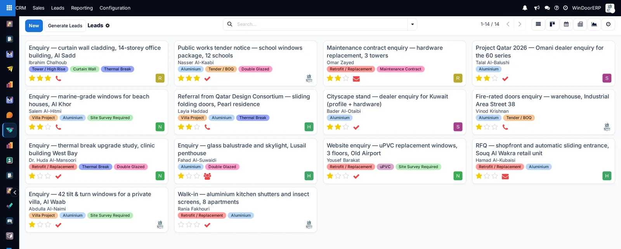Go to the next page of leads
The image size is (621, 249).
pyautogui.click(x=520, y=24)
